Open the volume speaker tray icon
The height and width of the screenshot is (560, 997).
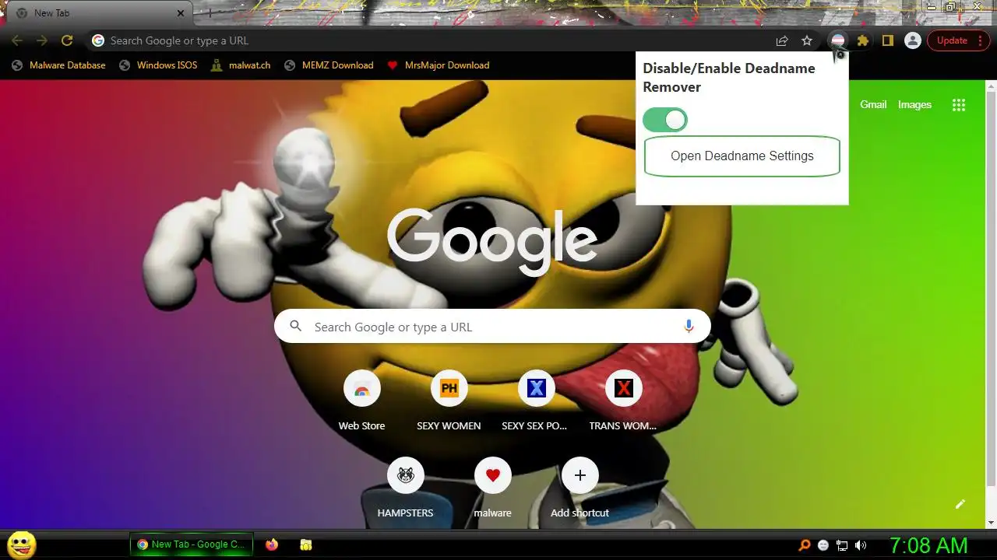[x=861, y=545]
